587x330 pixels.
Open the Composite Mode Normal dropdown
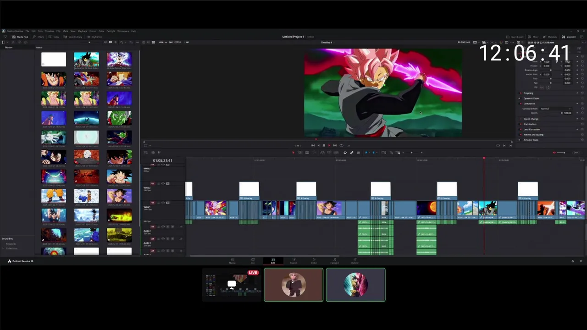pyautogui.click(x=556, y=109)
